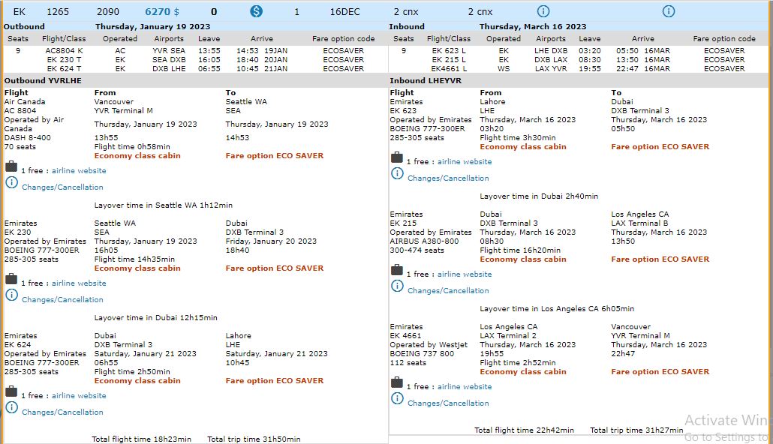
Task: Click the baggage icon under flight EK 624
Action: point(11,391)
